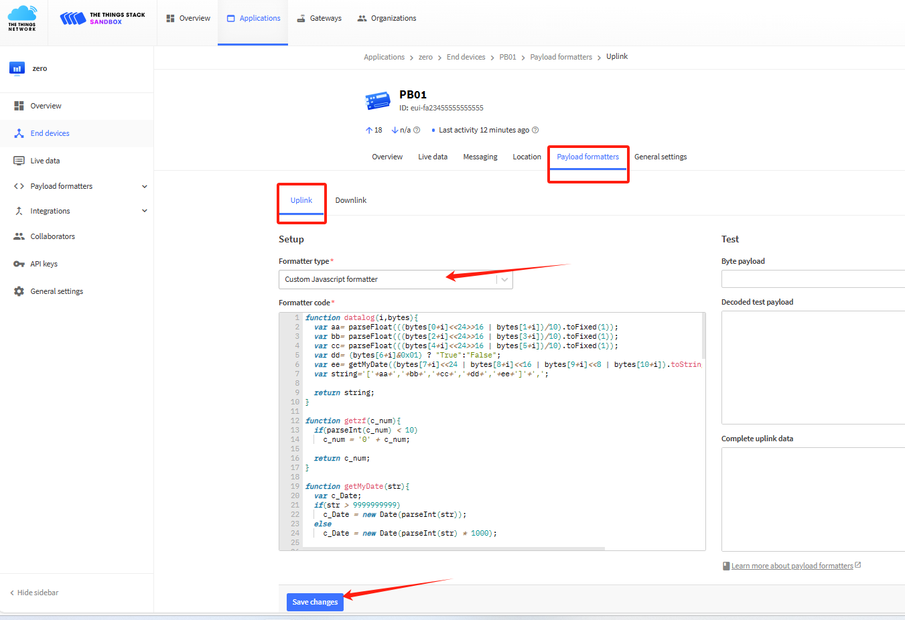Open End devices in the sidebar
The height and width of the screenshot is (620, 905).
[x=76, y=133]
